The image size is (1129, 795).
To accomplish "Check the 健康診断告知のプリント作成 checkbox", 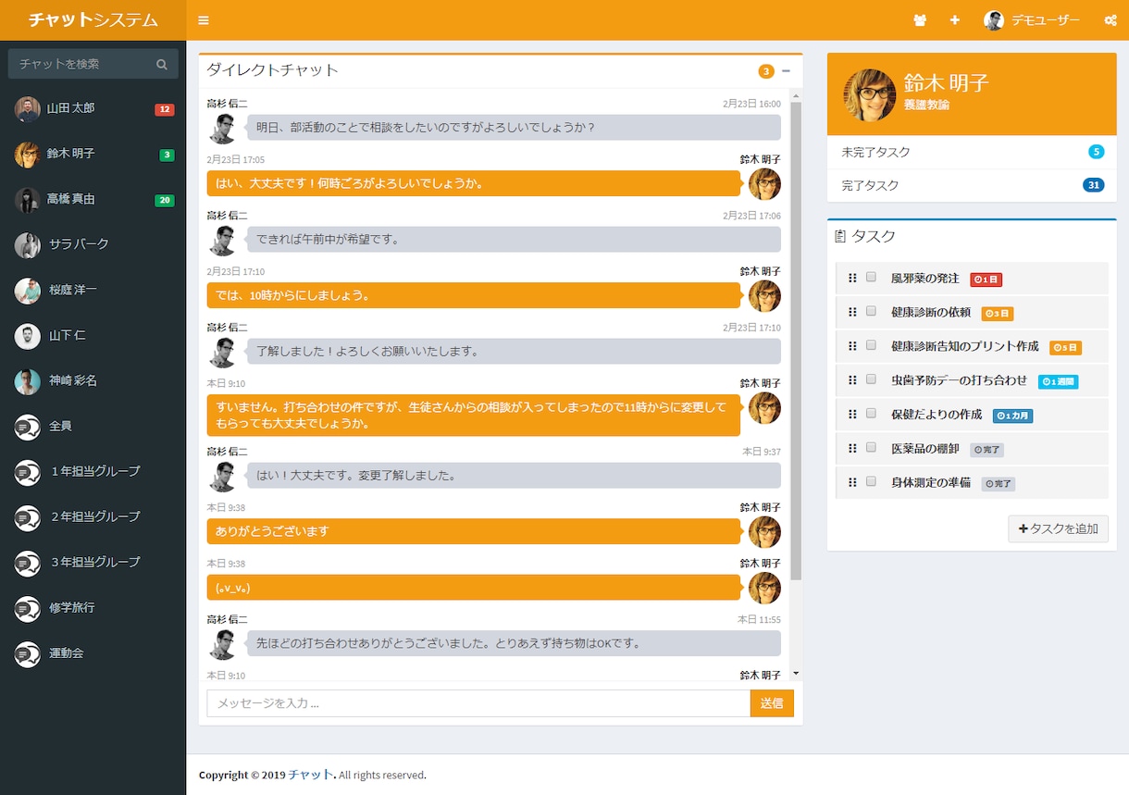I will pyautogui.click(x=871, y=345).
